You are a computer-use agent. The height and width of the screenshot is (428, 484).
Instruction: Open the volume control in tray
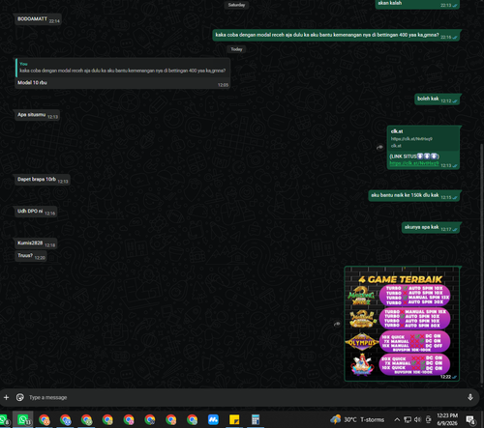point(417,419)
